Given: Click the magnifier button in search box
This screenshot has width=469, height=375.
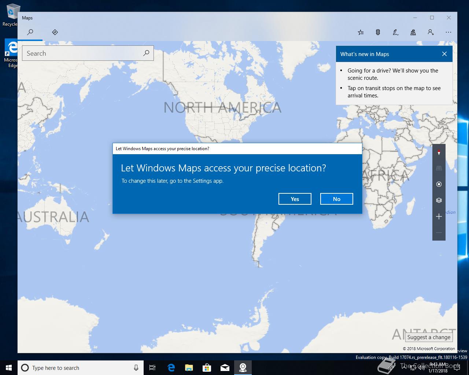Looking at the screenshot, I should 146,53.
